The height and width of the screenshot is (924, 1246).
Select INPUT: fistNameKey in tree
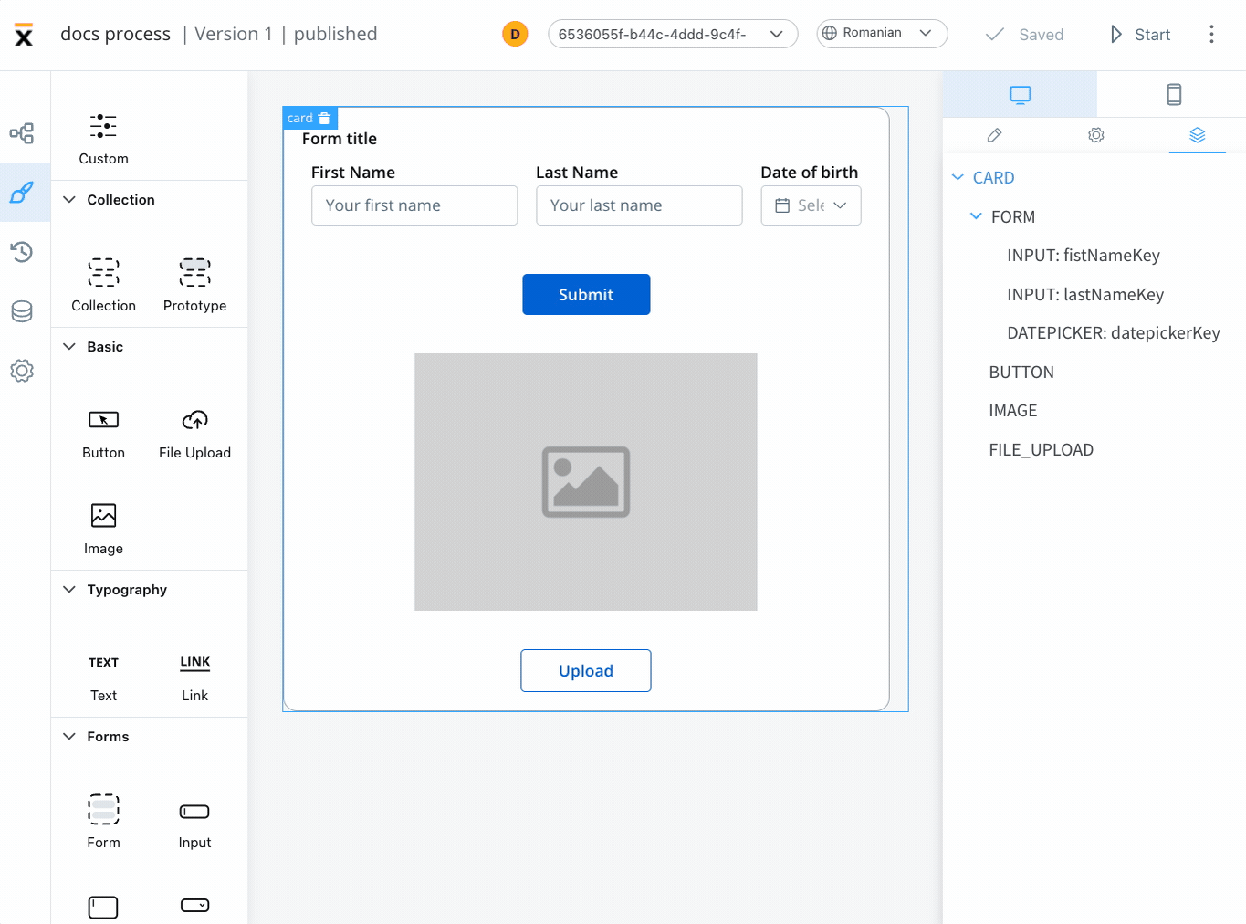coord(1084,256)
